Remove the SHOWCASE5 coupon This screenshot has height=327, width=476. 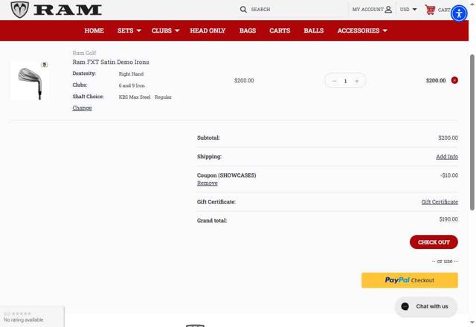[208, 184]
